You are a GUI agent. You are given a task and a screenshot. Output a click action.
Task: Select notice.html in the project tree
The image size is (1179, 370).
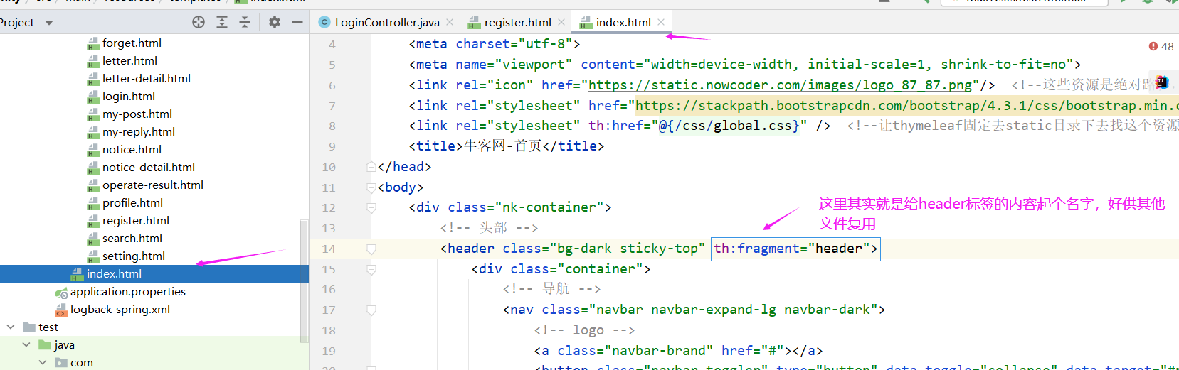[x=132, y=150]
